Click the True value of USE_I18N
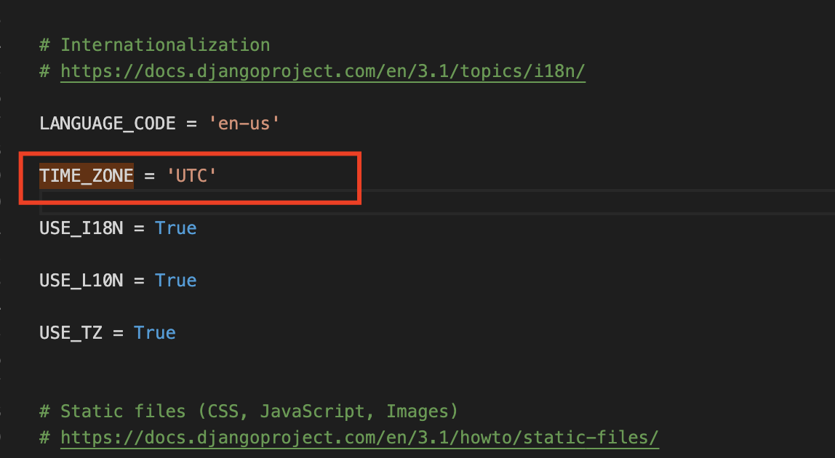 click(176, 228)
